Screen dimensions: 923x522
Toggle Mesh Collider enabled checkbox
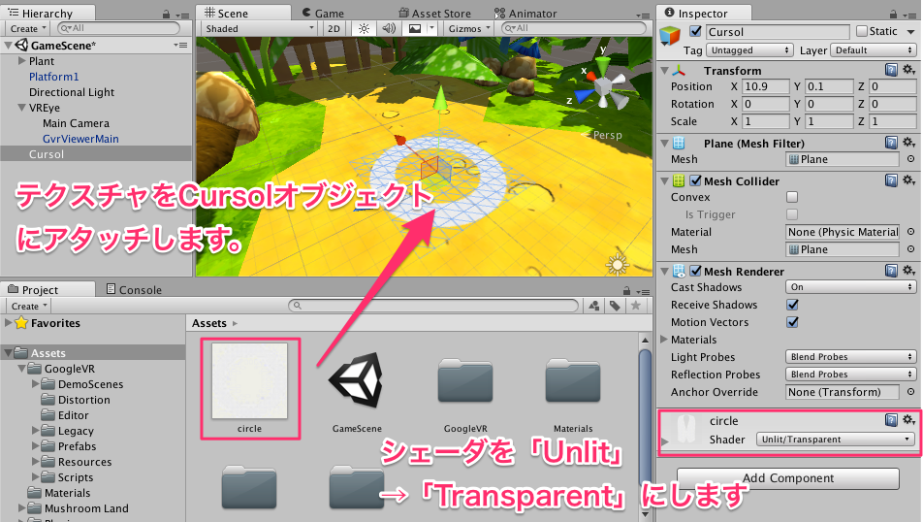pyautogui.click(x=696, y=180)
